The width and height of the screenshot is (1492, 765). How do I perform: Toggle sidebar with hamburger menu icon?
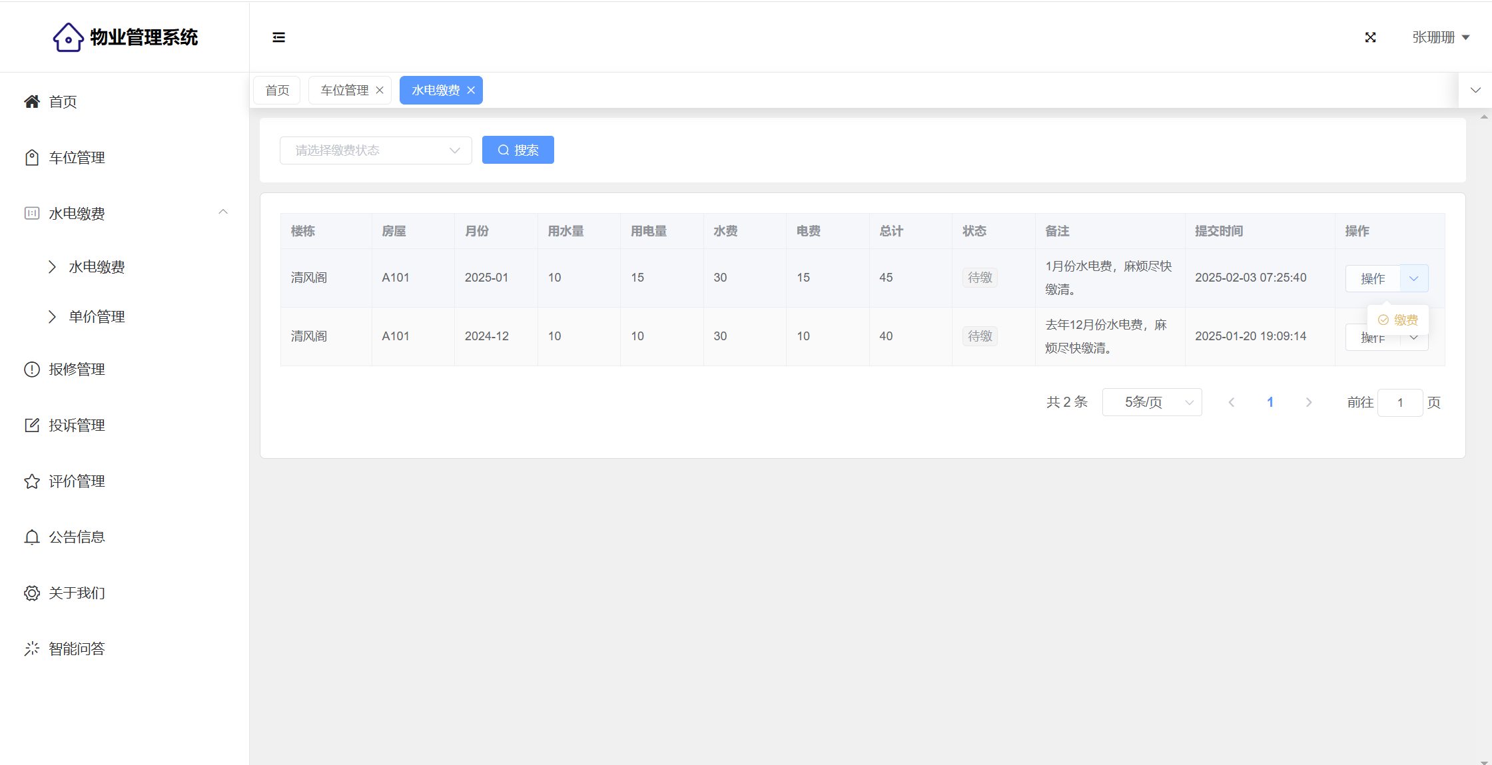click(x=278, y=37)
